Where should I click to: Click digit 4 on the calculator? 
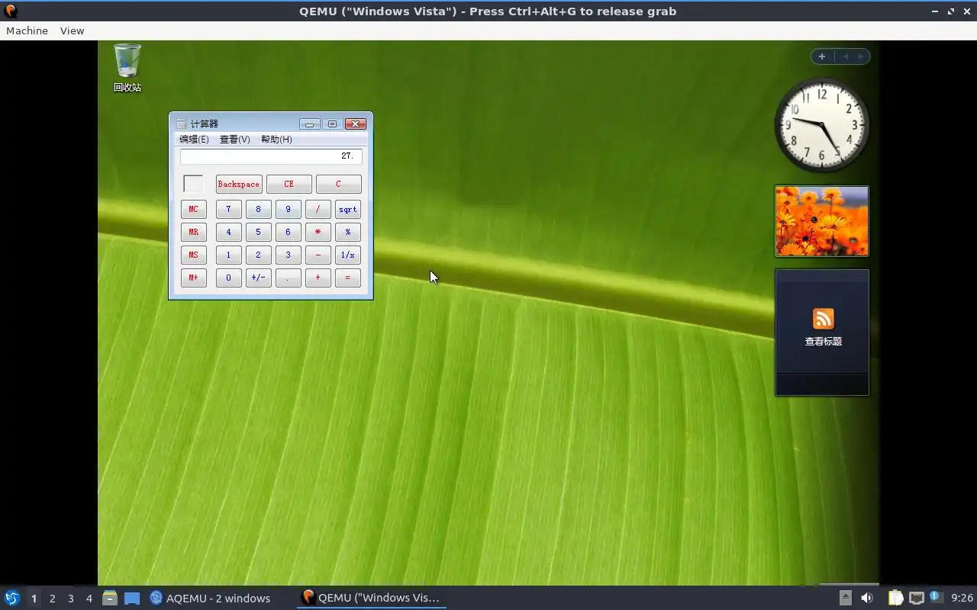pyautogui.click(x=228, y=232)
